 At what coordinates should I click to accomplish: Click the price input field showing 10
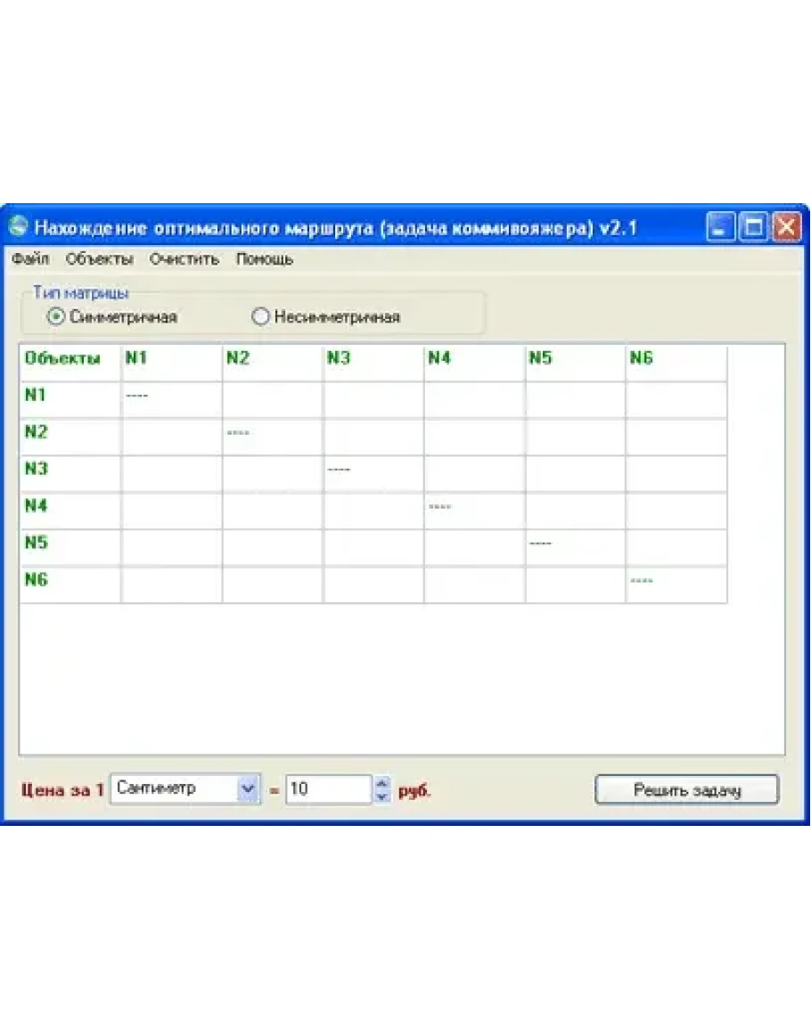click(327, 788)
